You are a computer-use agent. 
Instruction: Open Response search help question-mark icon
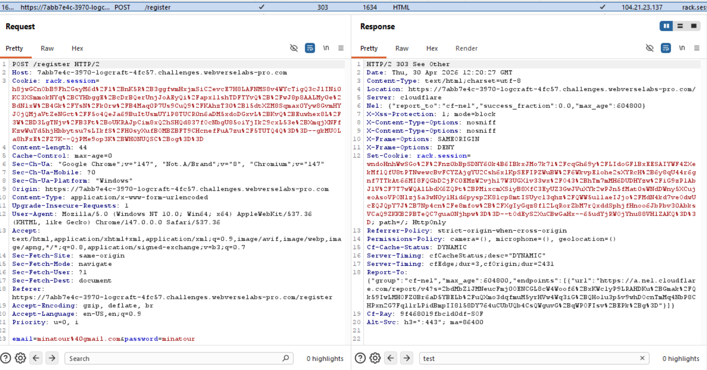point(360,358)
